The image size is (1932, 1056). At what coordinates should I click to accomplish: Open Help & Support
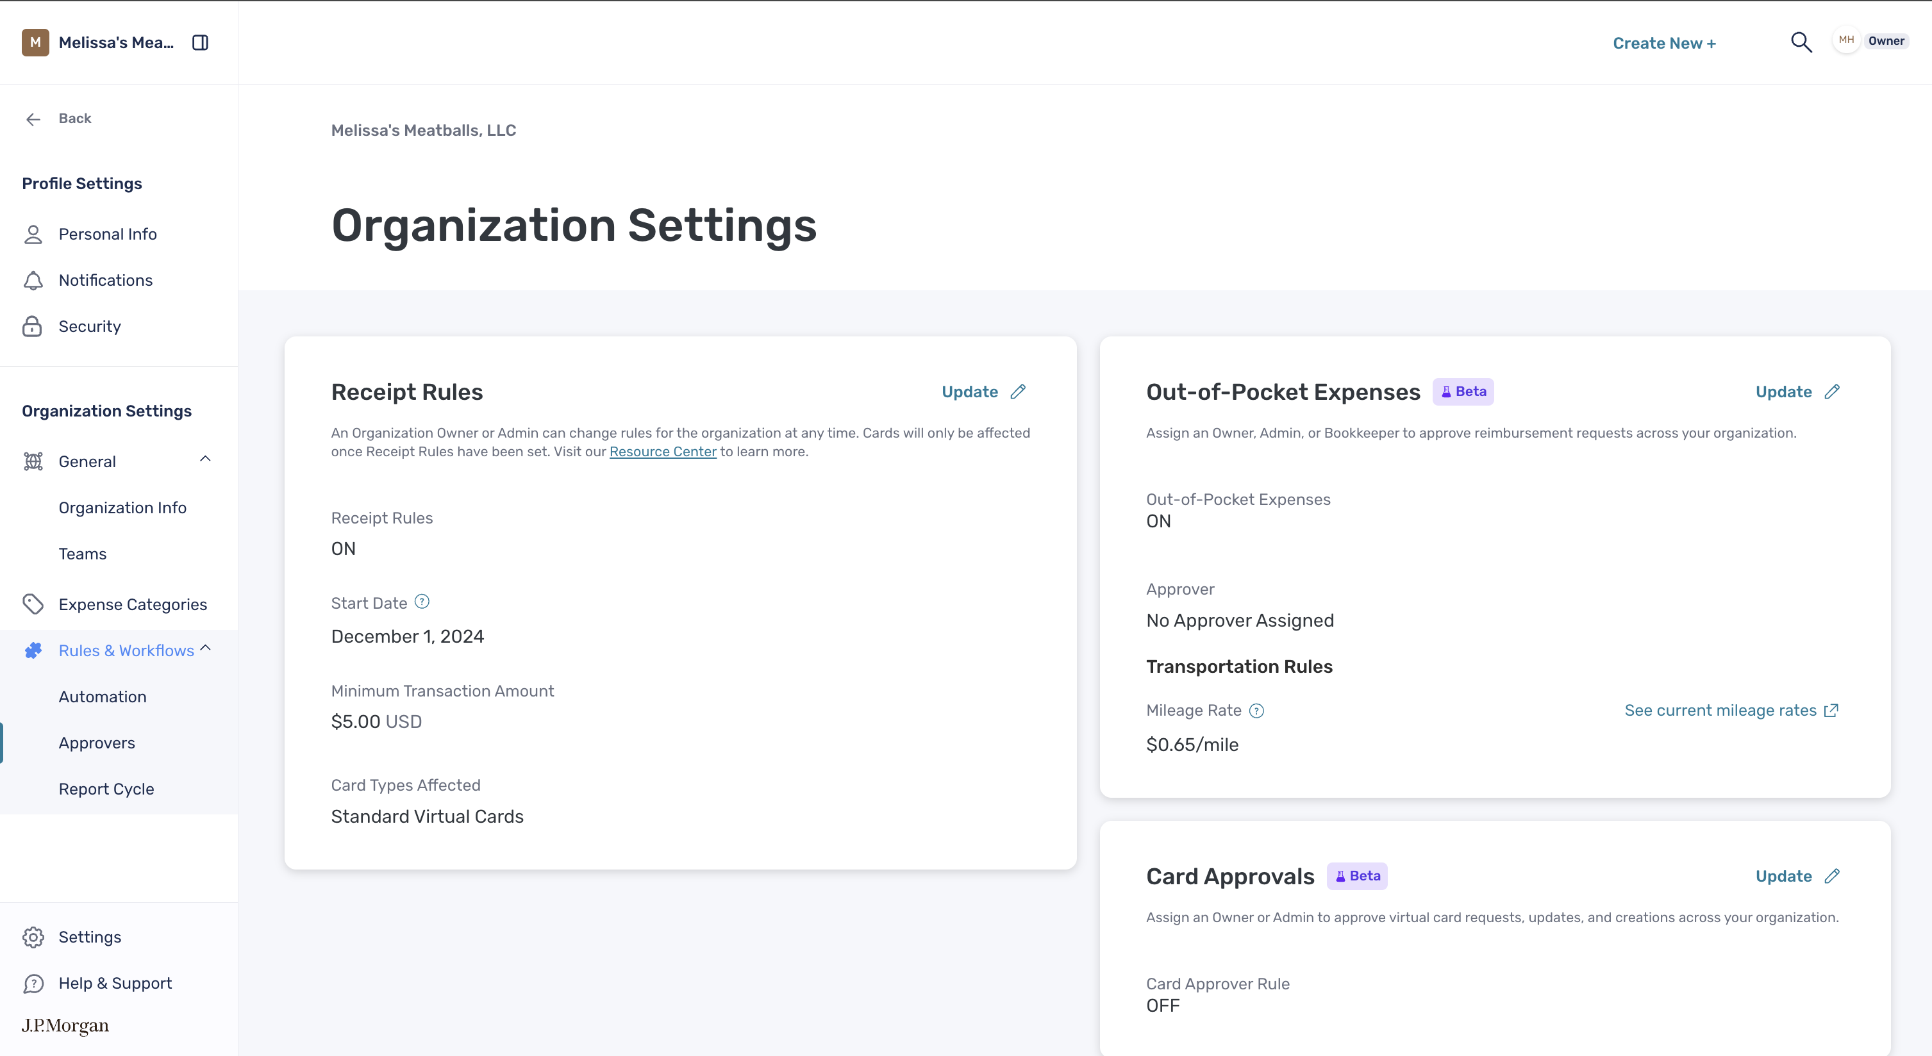(x=115, y=984)
